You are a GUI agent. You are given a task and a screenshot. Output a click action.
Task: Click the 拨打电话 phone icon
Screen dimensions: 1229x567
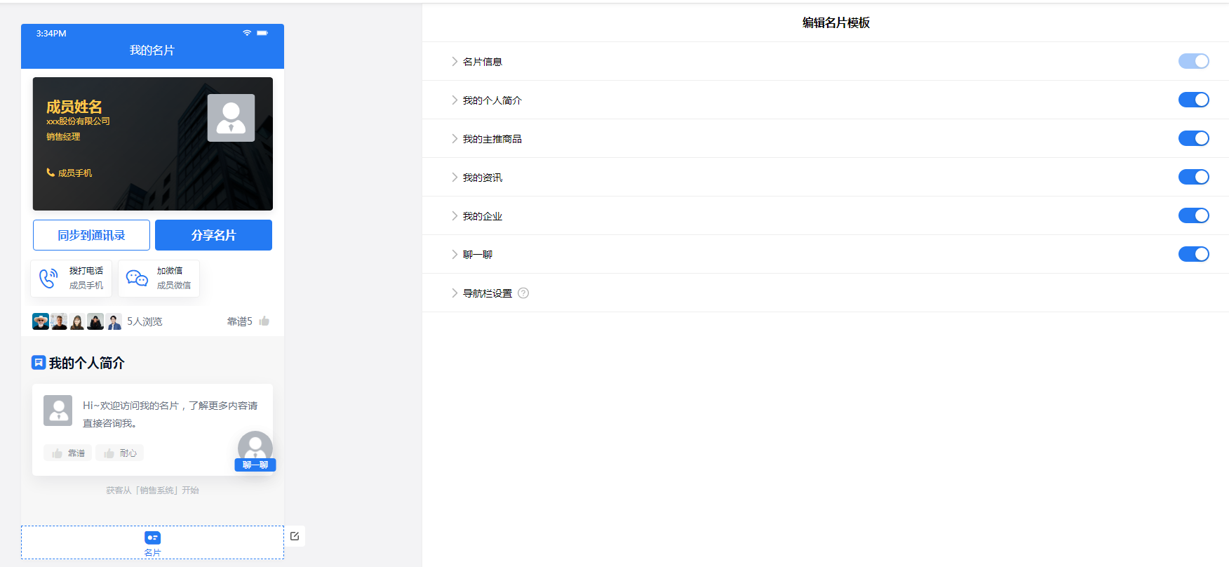click(x=48, y=278)
